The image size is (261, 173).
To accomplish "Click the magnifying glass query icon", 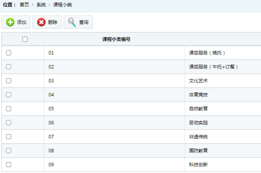I will click(72, 22).
